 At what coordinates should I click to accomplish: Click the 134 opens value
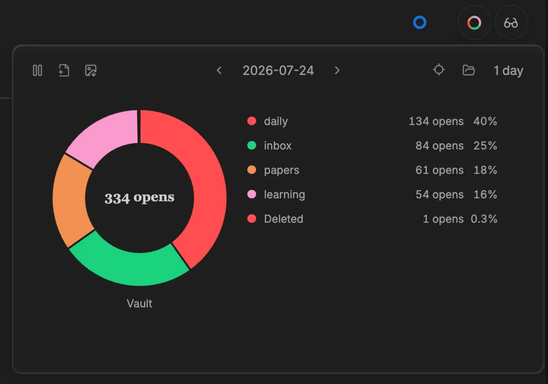pyautogui.click(x=436, y=121)
